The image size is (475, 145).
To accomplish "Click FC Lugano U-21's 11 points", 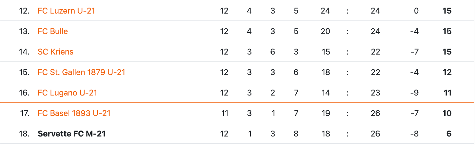I will click(447, 93).
